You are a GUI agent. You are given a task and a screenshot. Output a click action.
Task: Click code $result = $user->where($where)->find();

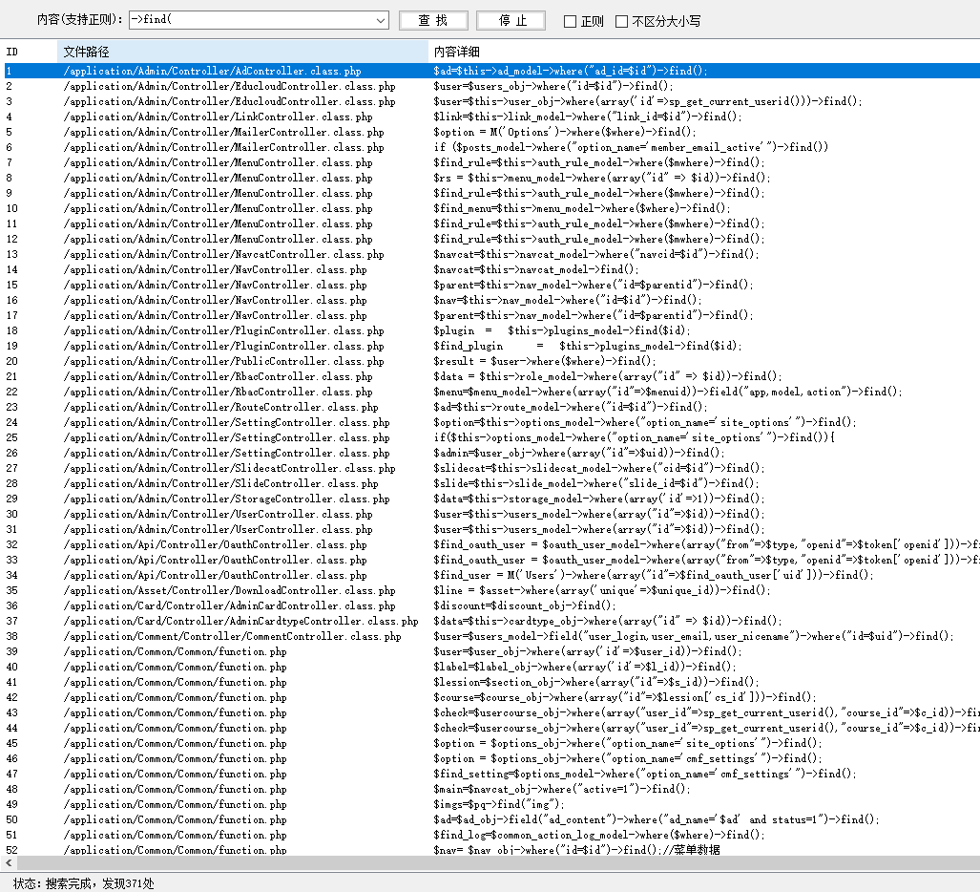pyautogui.click(x=544, y=362)
